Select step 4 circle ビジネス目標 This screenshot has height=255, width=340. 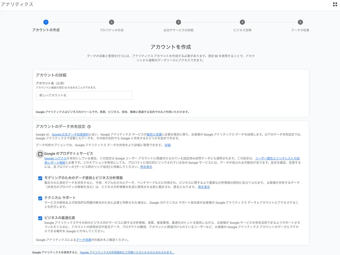click(x=242, y=22)
